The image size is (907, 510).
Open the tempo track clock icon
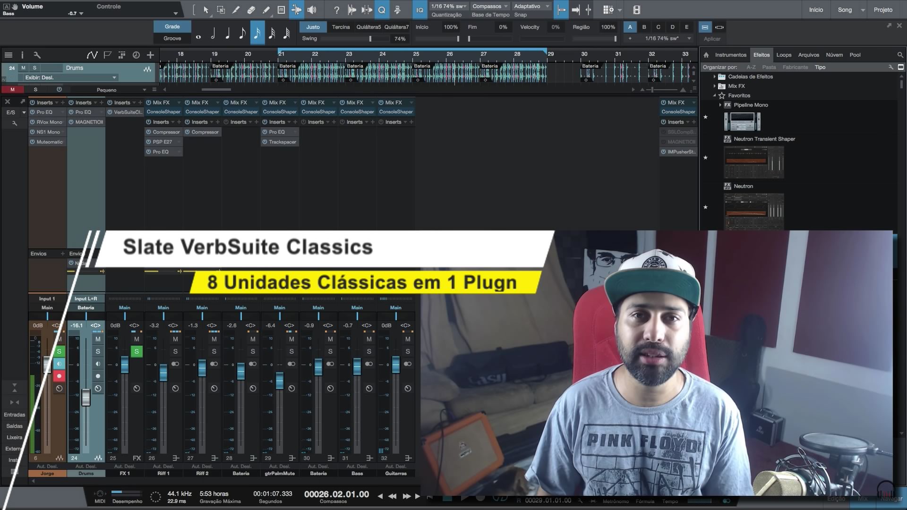(x=136, y=55)
